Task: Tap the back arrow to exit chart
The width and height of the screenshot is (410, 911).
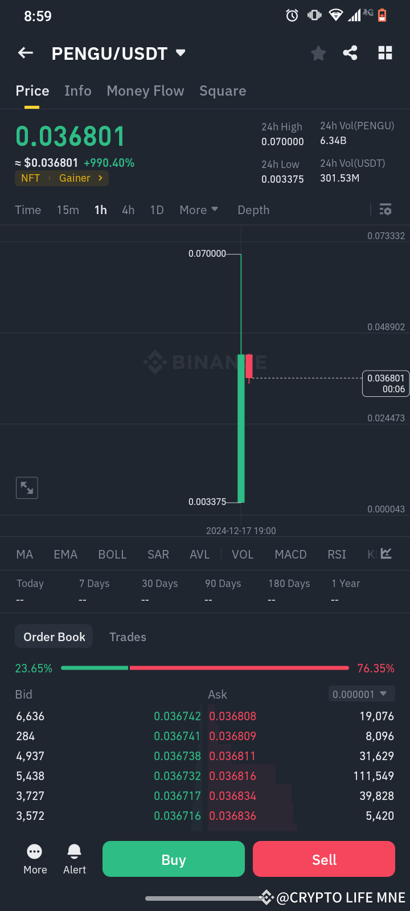Action: (x=25, y=52)
